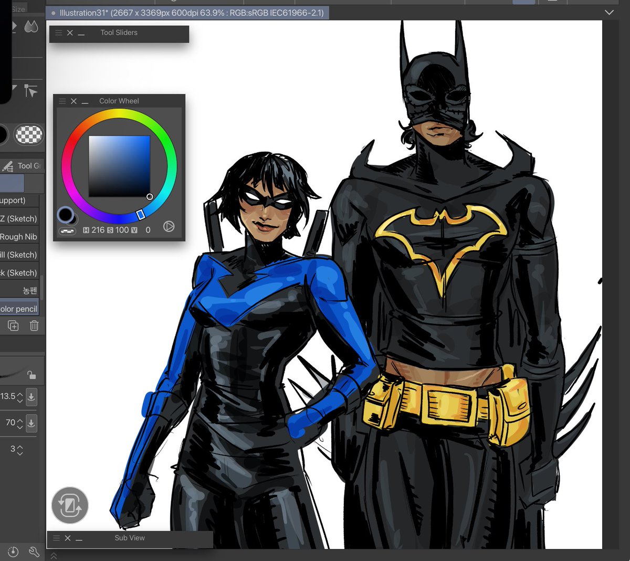Expand panel with double-chevron below Sub View
This screenshot has width=630, height=561.
[x=54, y=556]
